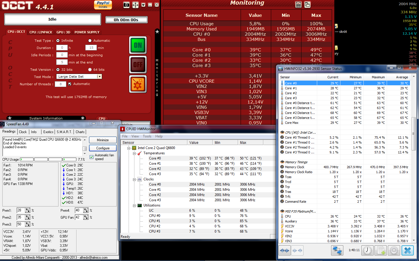This screenshot has width=419, height=261.
Task: Take a screenshot with OCCT camera icon
Action: 126,5
